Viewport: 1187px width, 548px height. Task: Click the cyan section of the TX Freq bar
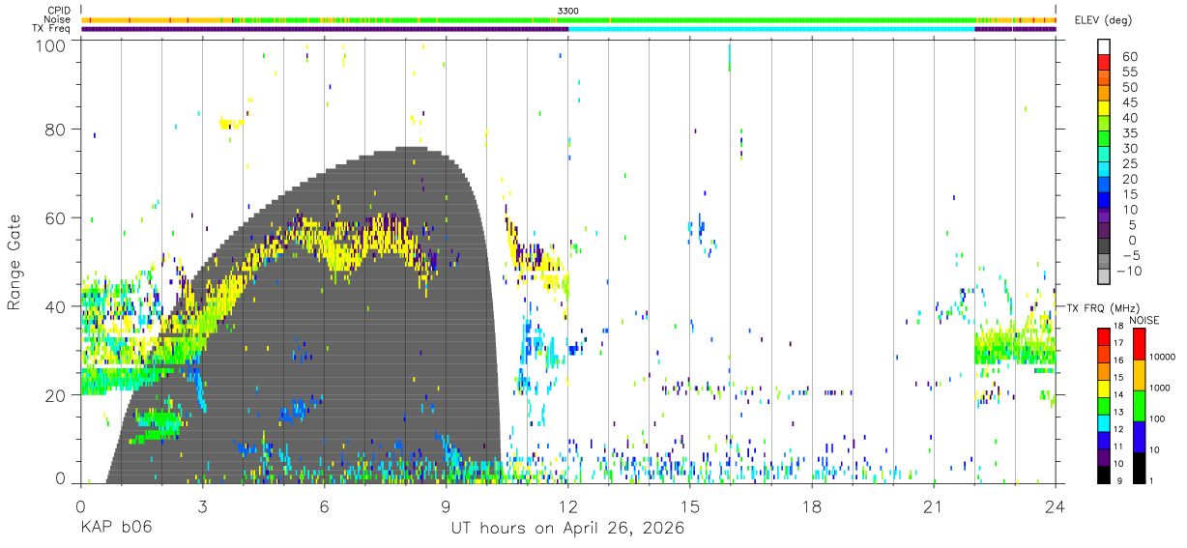[771, 29]
